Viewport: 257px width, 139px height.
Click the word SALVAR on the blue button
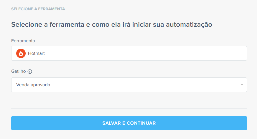111,123
